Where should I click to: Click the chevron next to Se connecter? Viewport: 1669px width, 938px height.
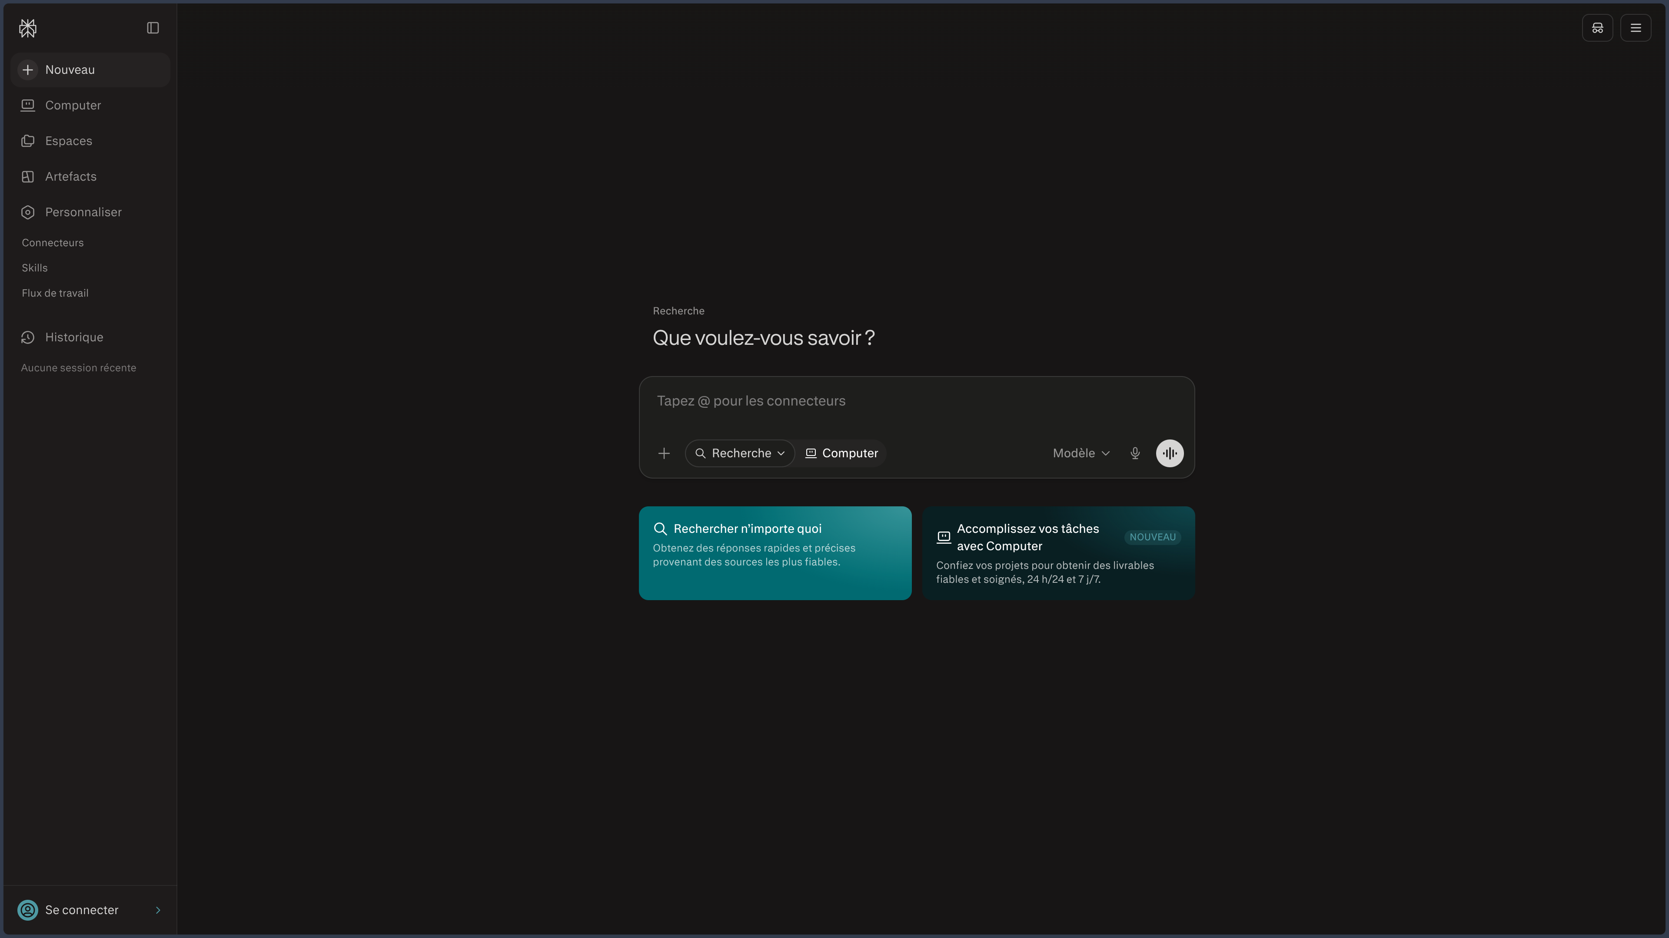pyautogui.click(x=158, y=910)
